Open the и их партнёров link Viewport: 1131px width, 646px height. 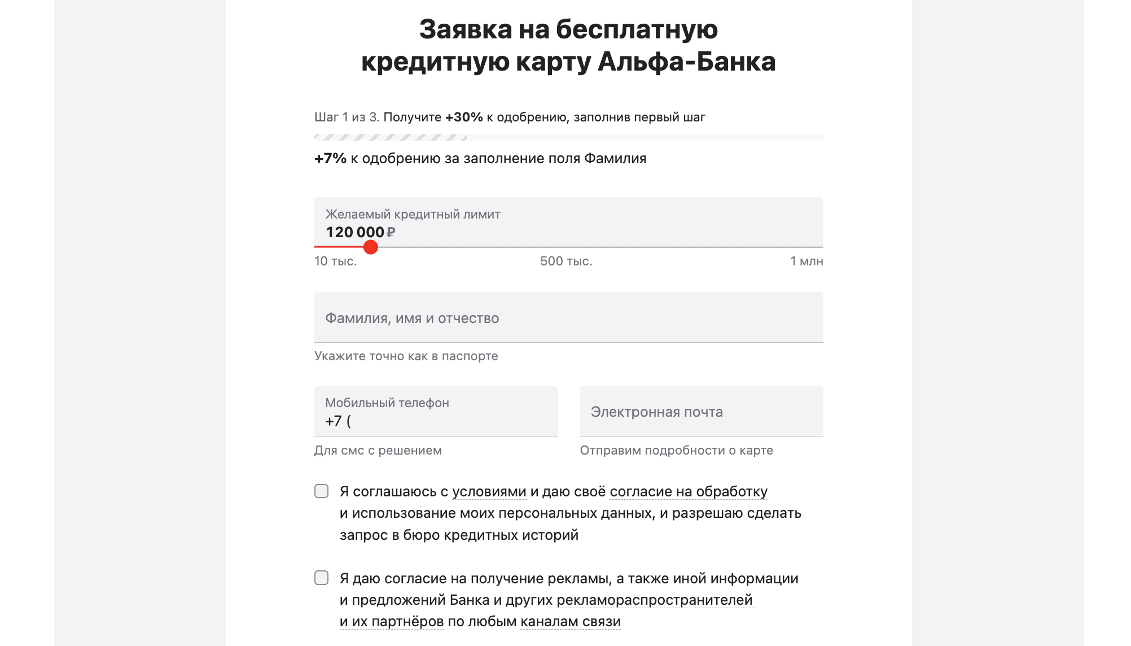[x=392, y=622]
